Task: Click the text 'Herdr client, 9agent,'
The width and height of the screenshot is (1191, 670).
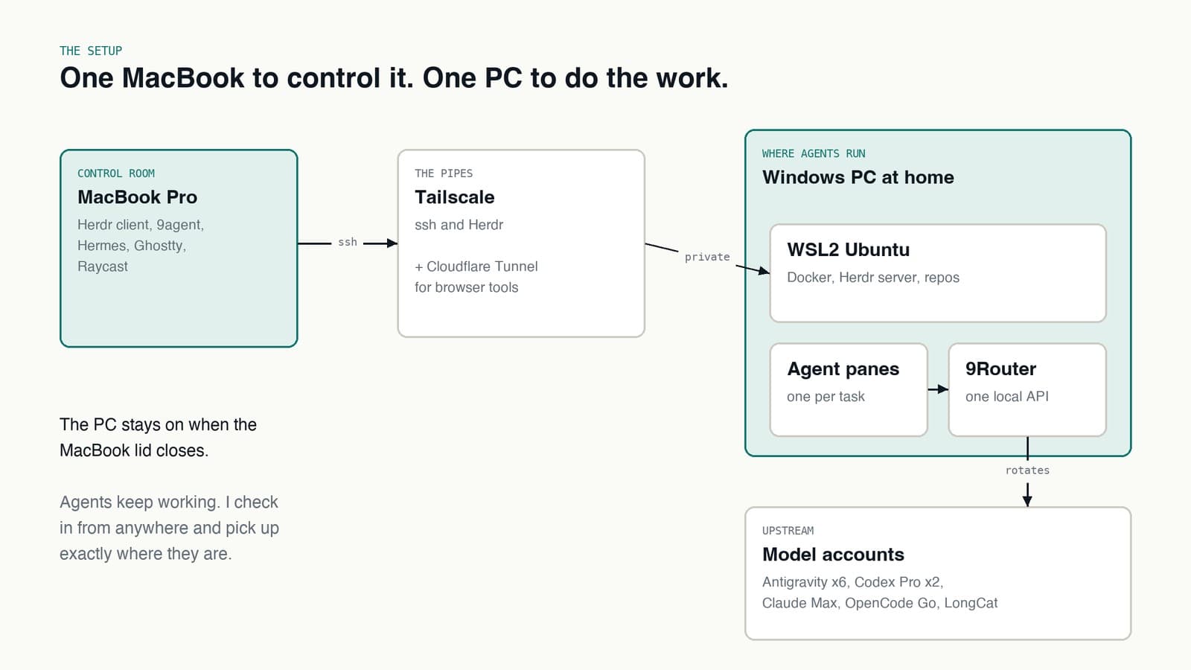Action: tap(141, 225)
